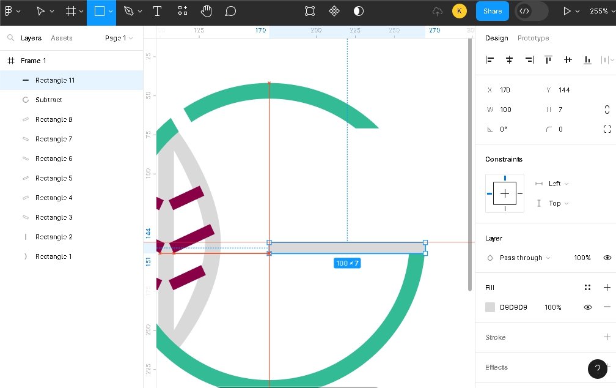Toggle layer visibility eye icon
616x388 pixels.
(607, 258)
